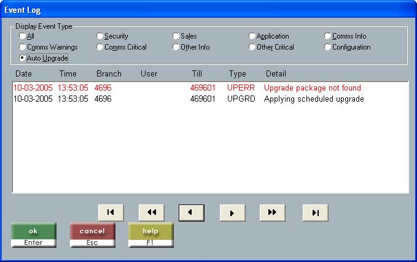Click the red cancel button
Viewport: 417px width, 262px height.
click(x=92, y=235)
